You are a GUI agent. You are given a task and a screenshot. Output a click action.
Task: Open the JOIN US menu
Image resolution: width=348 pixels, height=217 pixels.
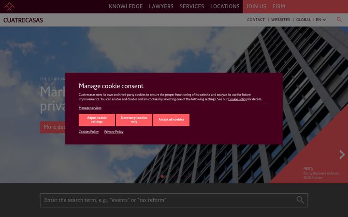pos(256,6)
